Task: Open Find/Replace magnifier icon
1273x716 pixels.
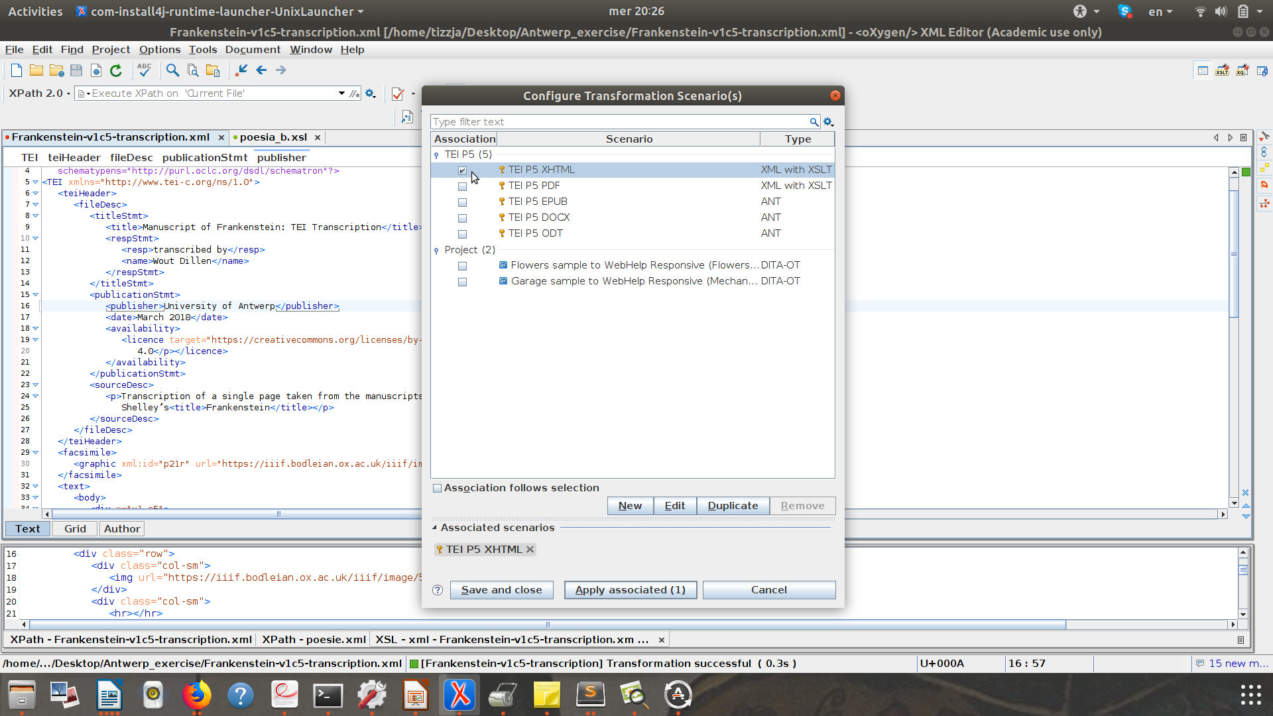Action: [172, 70]
